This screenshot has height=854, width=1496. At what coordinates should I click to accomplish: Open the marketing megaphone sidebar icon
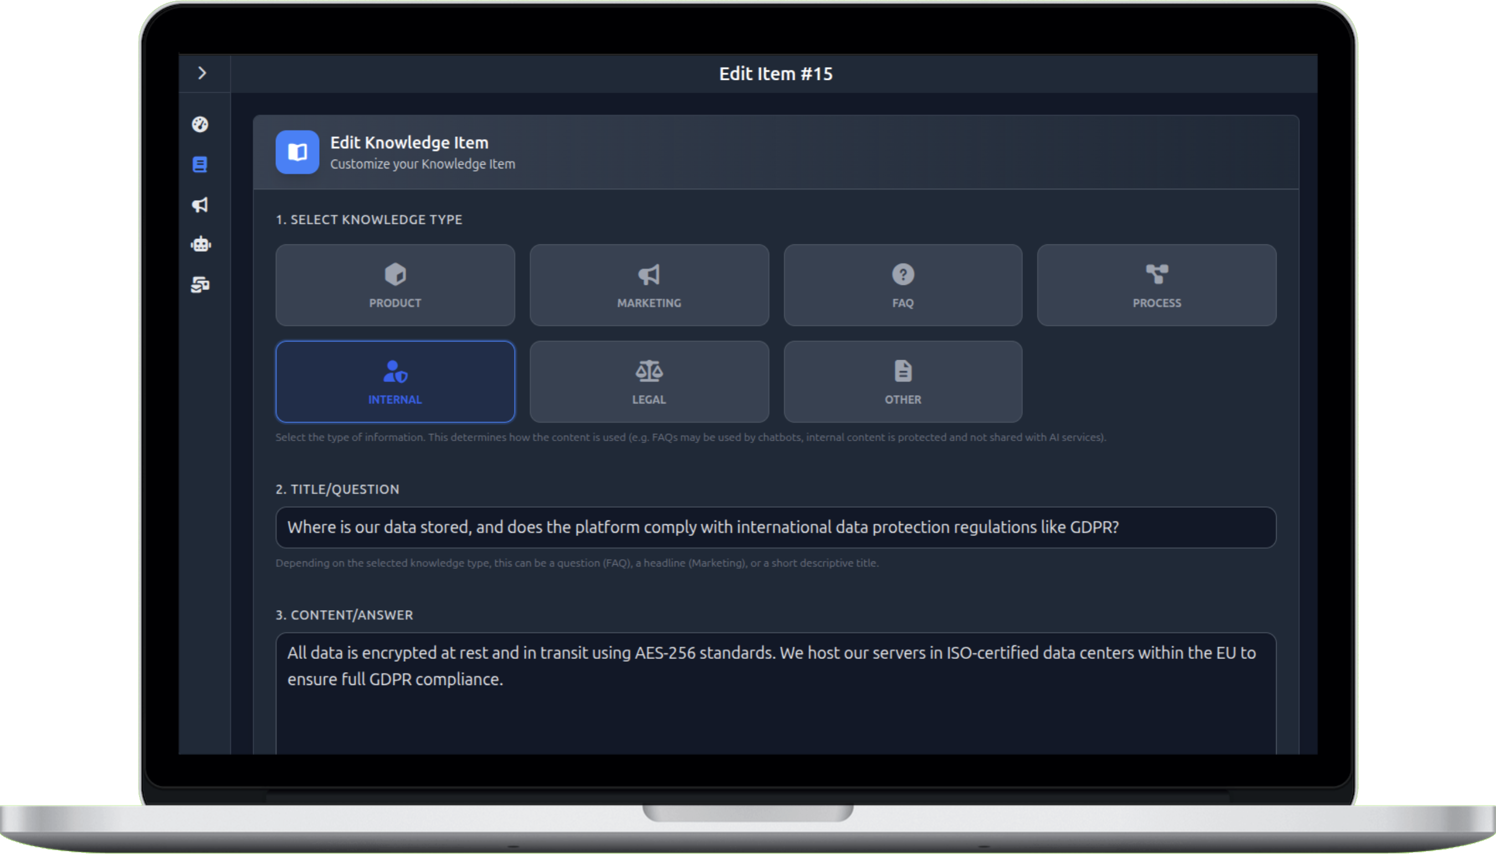point(200,204)
